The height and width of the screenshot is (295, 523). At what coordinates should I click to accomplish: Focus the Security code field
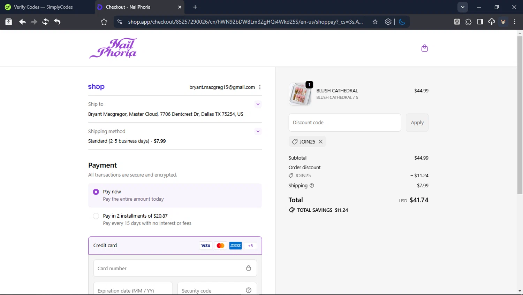point(217,289)
